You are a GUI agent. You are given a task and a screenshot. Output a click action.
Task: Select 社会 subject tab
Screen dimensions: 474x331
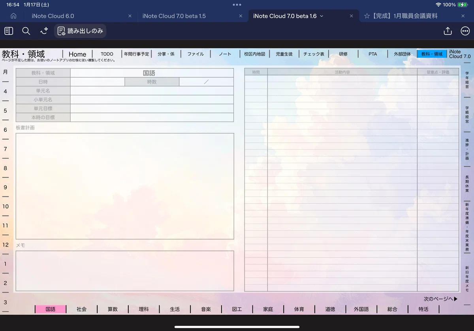[81, 309]
